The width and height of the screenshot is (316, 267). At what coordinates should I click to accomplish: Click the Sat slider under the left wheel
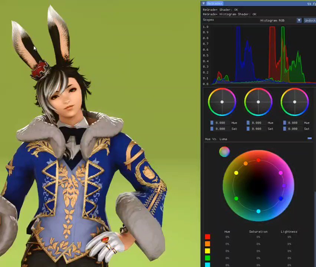tap(220, 129)
